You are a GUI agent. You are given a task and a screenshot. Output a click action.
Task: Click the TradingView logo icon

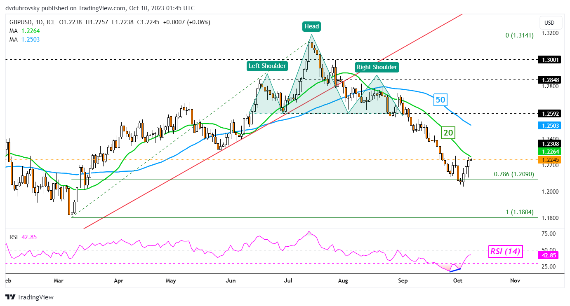[x=10, y=297]
